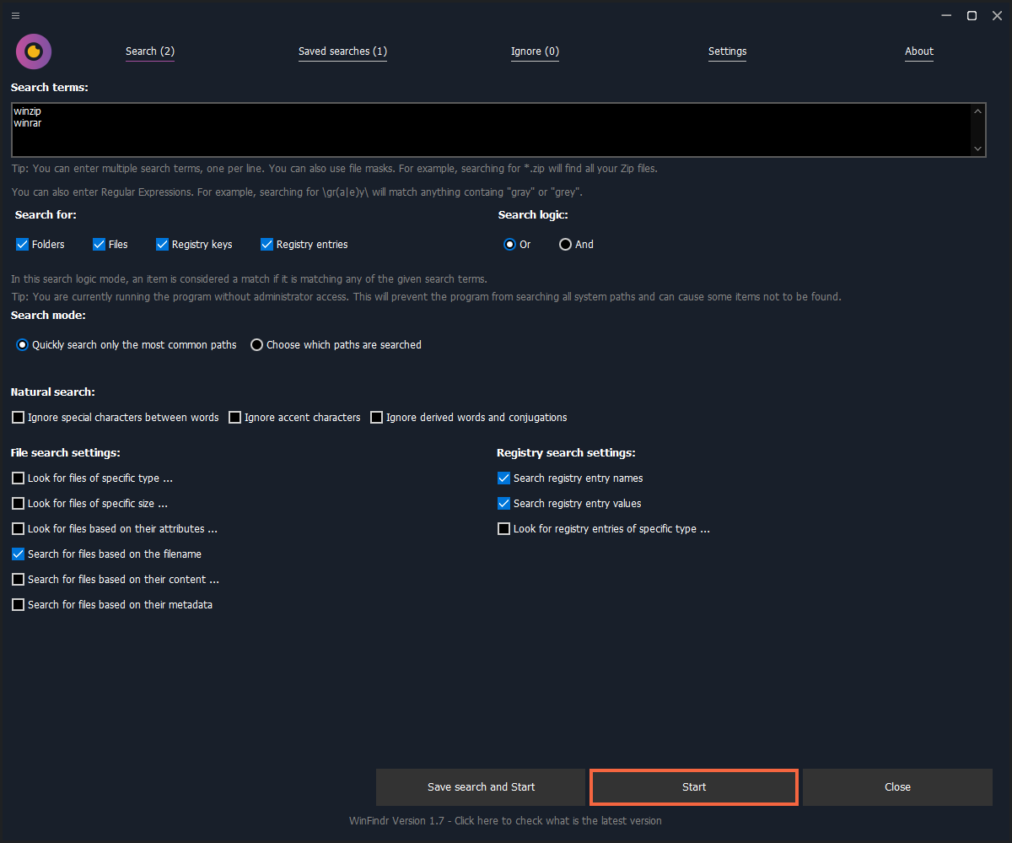Click the Start button
Screen dimensions: 1012x843
click(x=693, y=786)
